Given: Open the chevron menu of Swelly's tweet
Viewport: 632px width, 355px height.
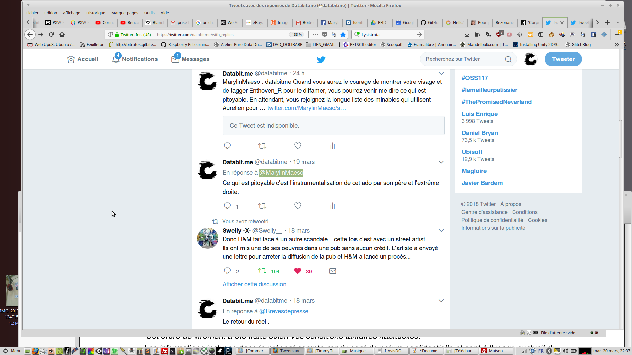Looking at the screenshot, I should (x=441, y=230).
